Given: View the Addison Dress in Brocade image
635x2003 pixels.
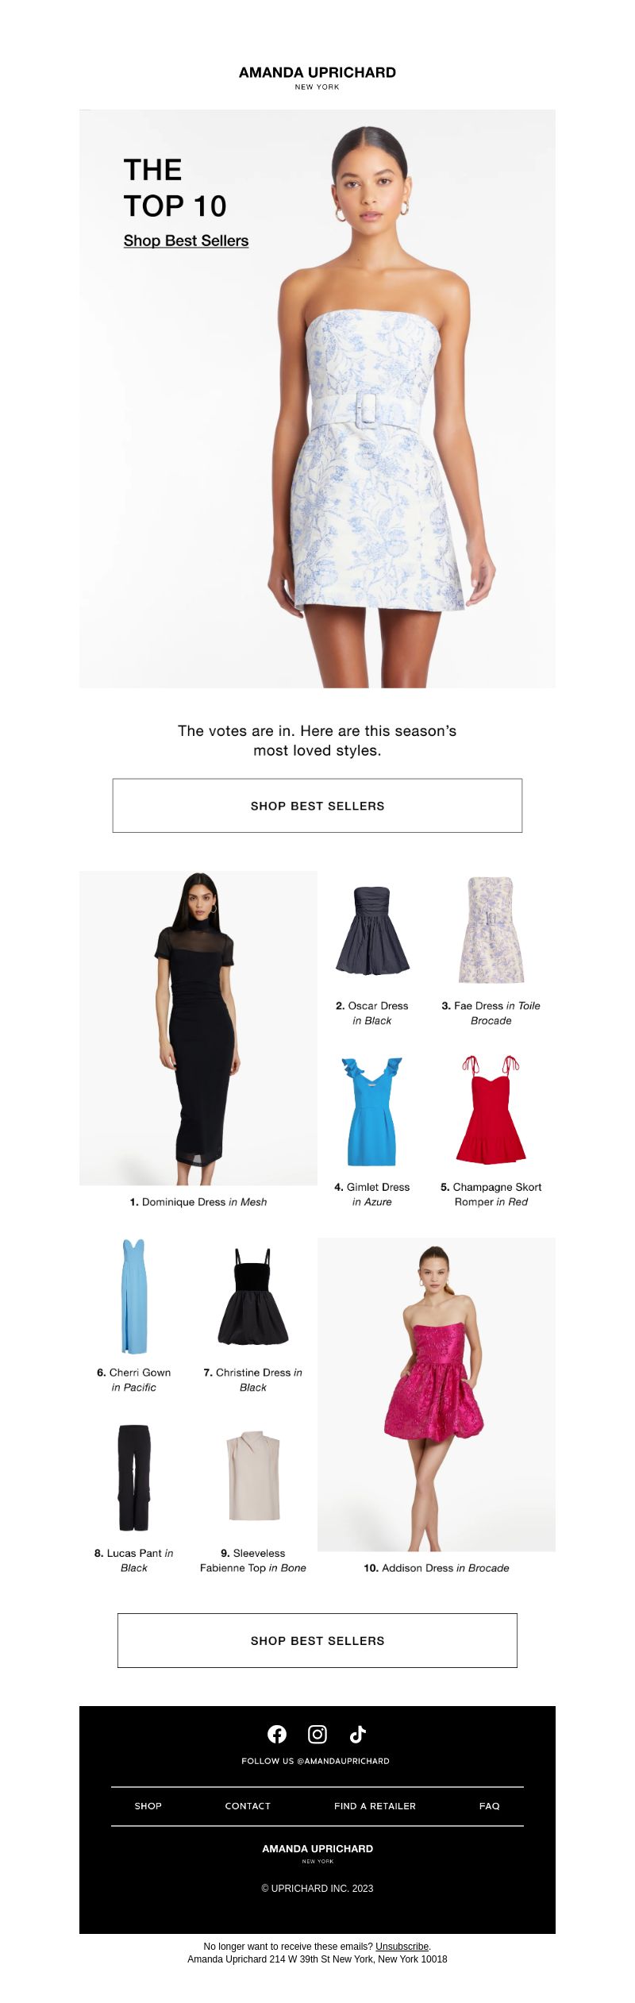Looking at the screenshot, I should coord(437,1394).
